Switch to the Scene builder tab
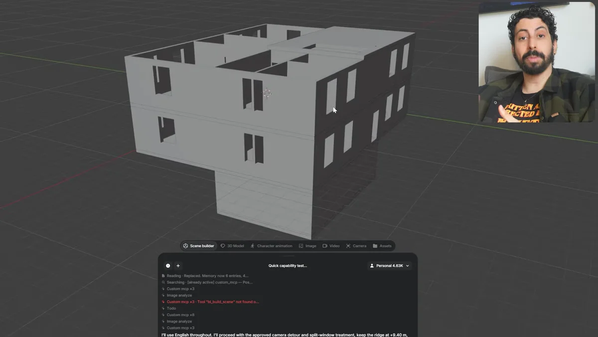Screen dimensions: 598x337 coord(198,246)
